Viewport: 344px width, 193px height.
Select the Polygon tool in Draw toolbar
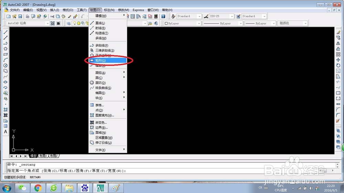coord(6,49)
